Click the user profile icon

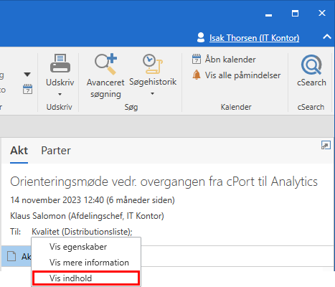[201, 37]
